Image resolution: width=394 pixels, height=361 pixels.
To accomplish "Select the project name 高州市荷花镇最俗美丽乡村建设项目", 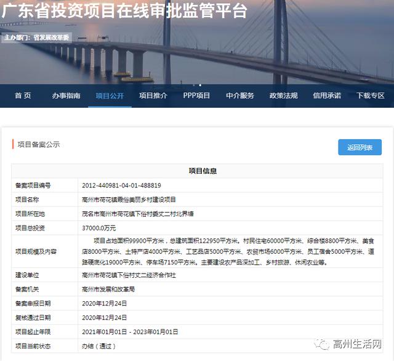I will click(x=129, y=200).
